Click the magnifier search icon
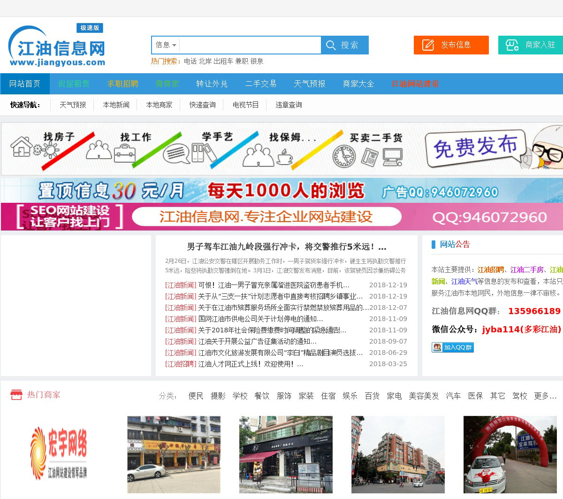 pos(331,45)
